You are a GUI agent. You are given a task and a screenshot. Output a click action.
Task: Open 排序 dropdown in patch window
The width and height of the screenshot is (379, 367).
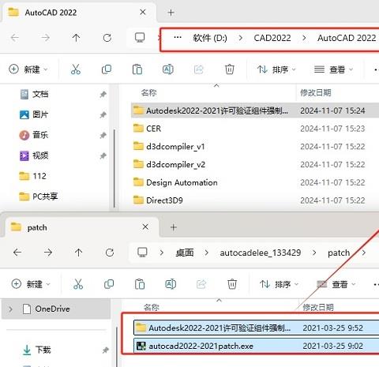click(279, 284)
